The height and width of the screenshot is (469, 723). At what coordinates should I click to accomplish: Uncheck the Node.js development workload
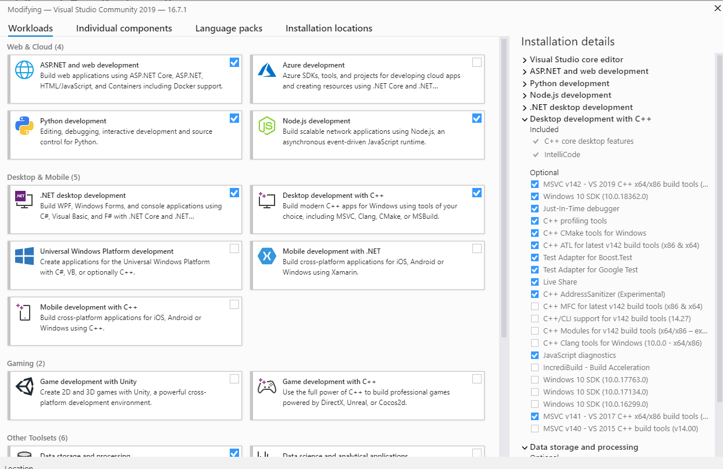coord(477,118)
